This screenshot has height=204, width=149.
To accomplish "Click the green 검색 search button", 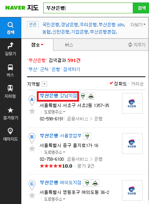I will [141, 8].
